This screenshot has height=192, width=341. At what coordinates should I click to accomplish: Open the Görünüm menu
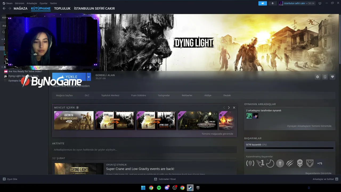pos(20,3)
